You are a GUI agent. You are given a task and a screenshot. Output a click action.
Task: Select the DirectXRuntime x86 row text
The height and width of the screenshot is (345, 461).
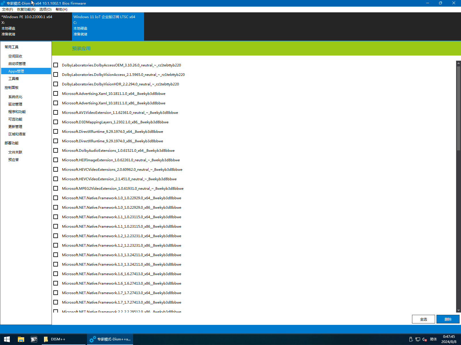pyautogui.click(x=112, y=141)
